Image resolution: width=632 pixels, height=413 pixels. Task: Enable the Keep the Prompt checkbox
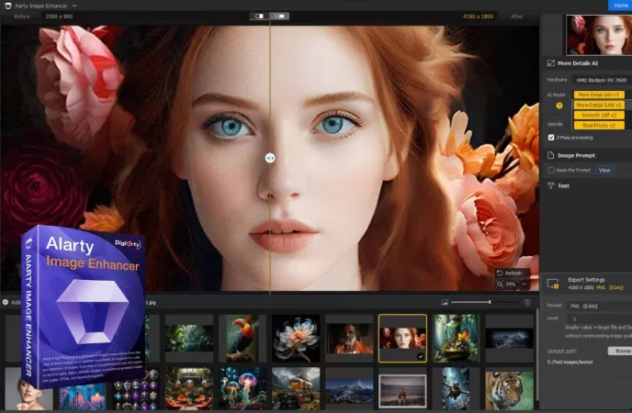pyautogui.click(x=551, y=170)
